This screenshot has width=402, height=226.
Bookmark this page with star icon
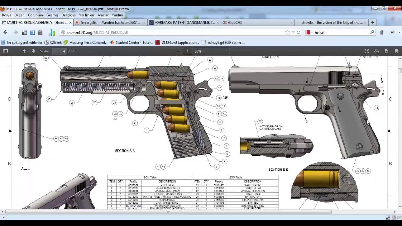point(287,32)
